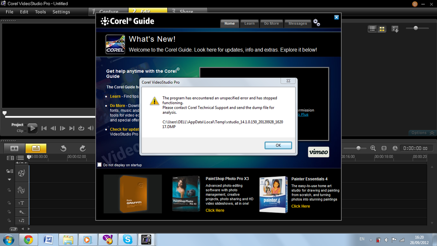Viewport: 437px width, 246px height.
Task: Open the File menu
Action: pyautogui.click(x=10, y=12)
